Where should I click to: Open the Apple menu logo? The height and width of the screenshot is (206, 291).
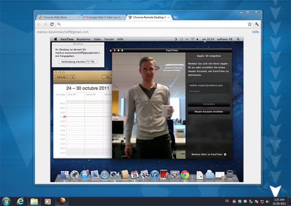tap(56, 39)
